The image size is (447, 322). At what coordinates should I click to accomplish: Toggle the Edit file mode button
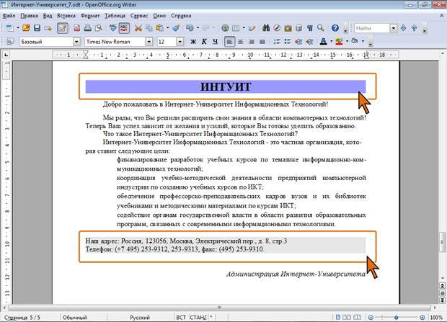click(x=63, y=28)
